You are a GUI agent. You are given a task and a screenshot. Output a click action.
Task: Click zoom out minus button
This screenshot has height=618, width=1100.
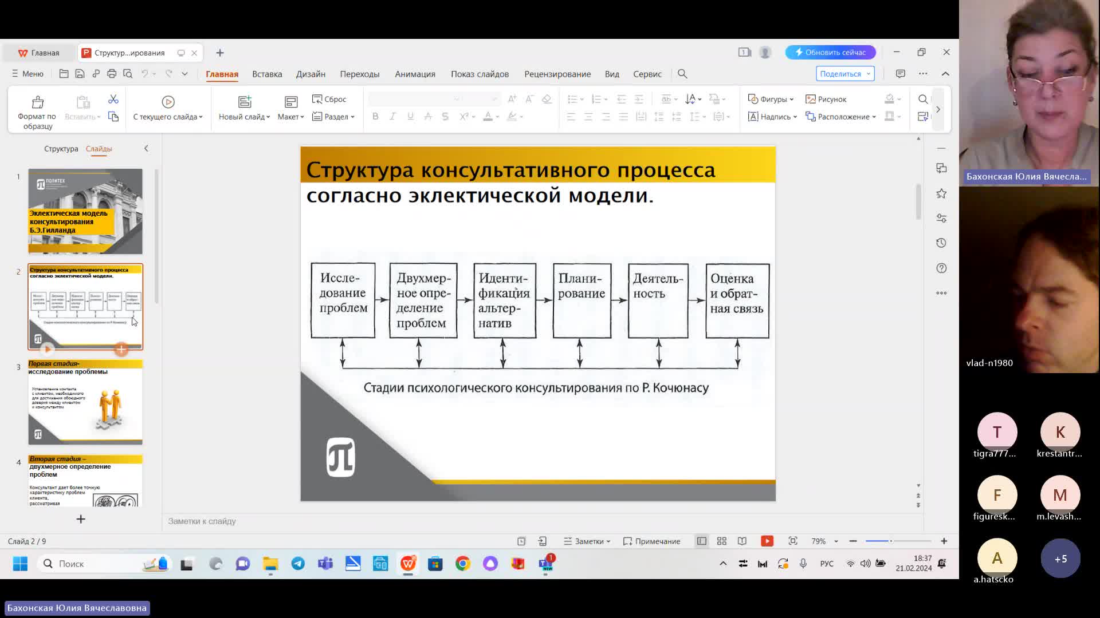853,541
